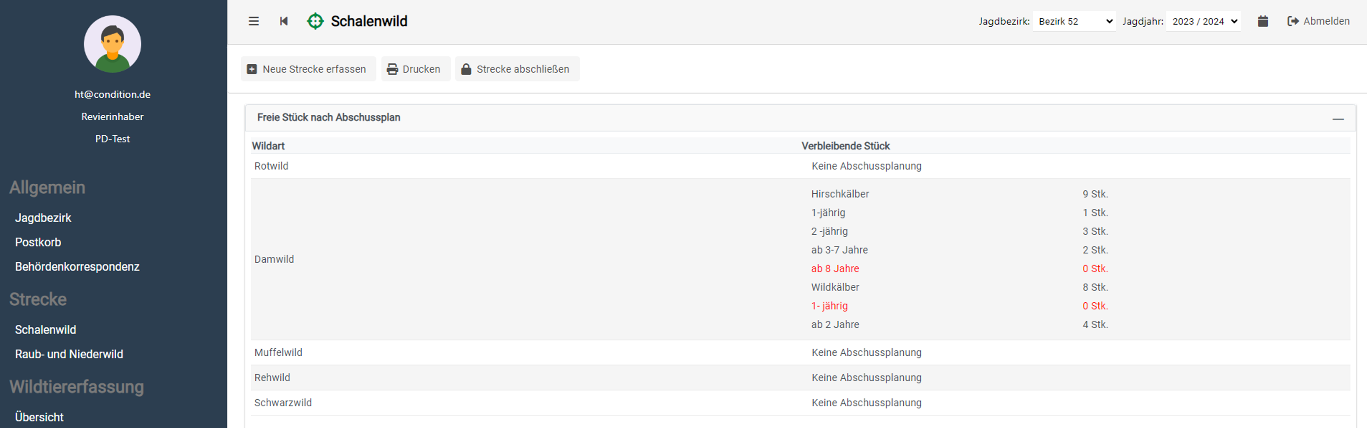Click the green crosshair Schalenwild logo
Screen dimensions: 1367x428
pyautogui.click(x=315, y=21)
